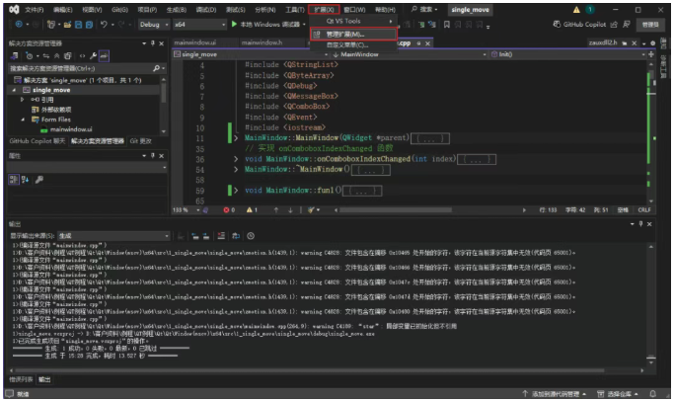Image resolution: width=675 pixels, height=403 pixels.
Task: Go to next issue down arrow
Action: coord(290,210)
